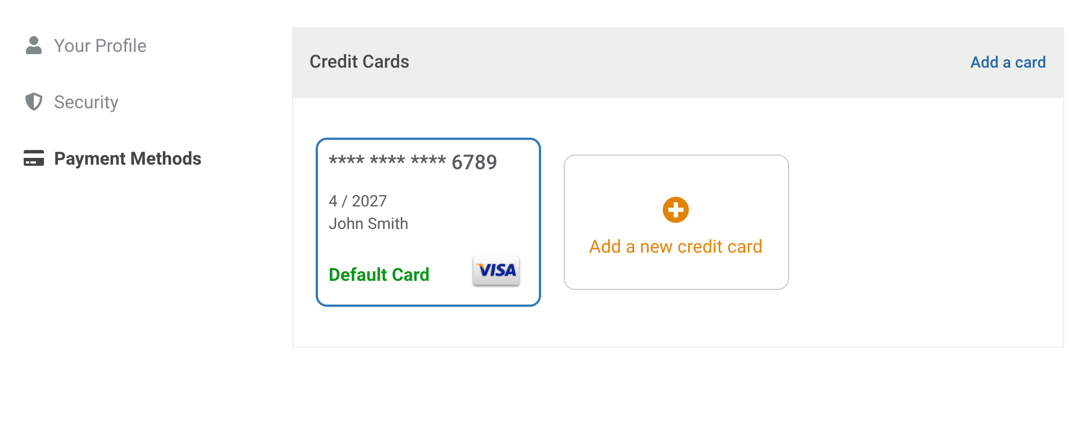Go to the Security section

click(72, 102)
